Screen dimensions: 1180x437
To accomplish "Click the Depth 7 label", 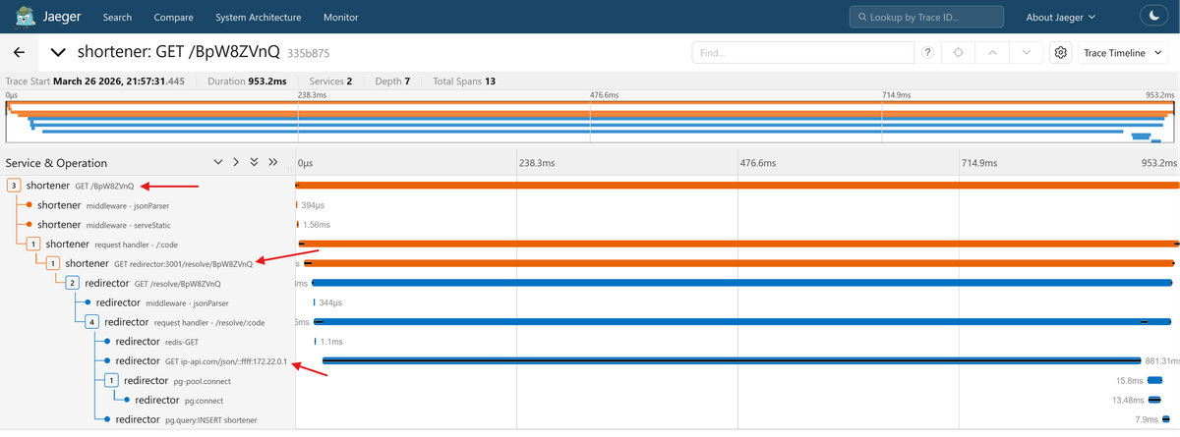I will click(391, 81).
